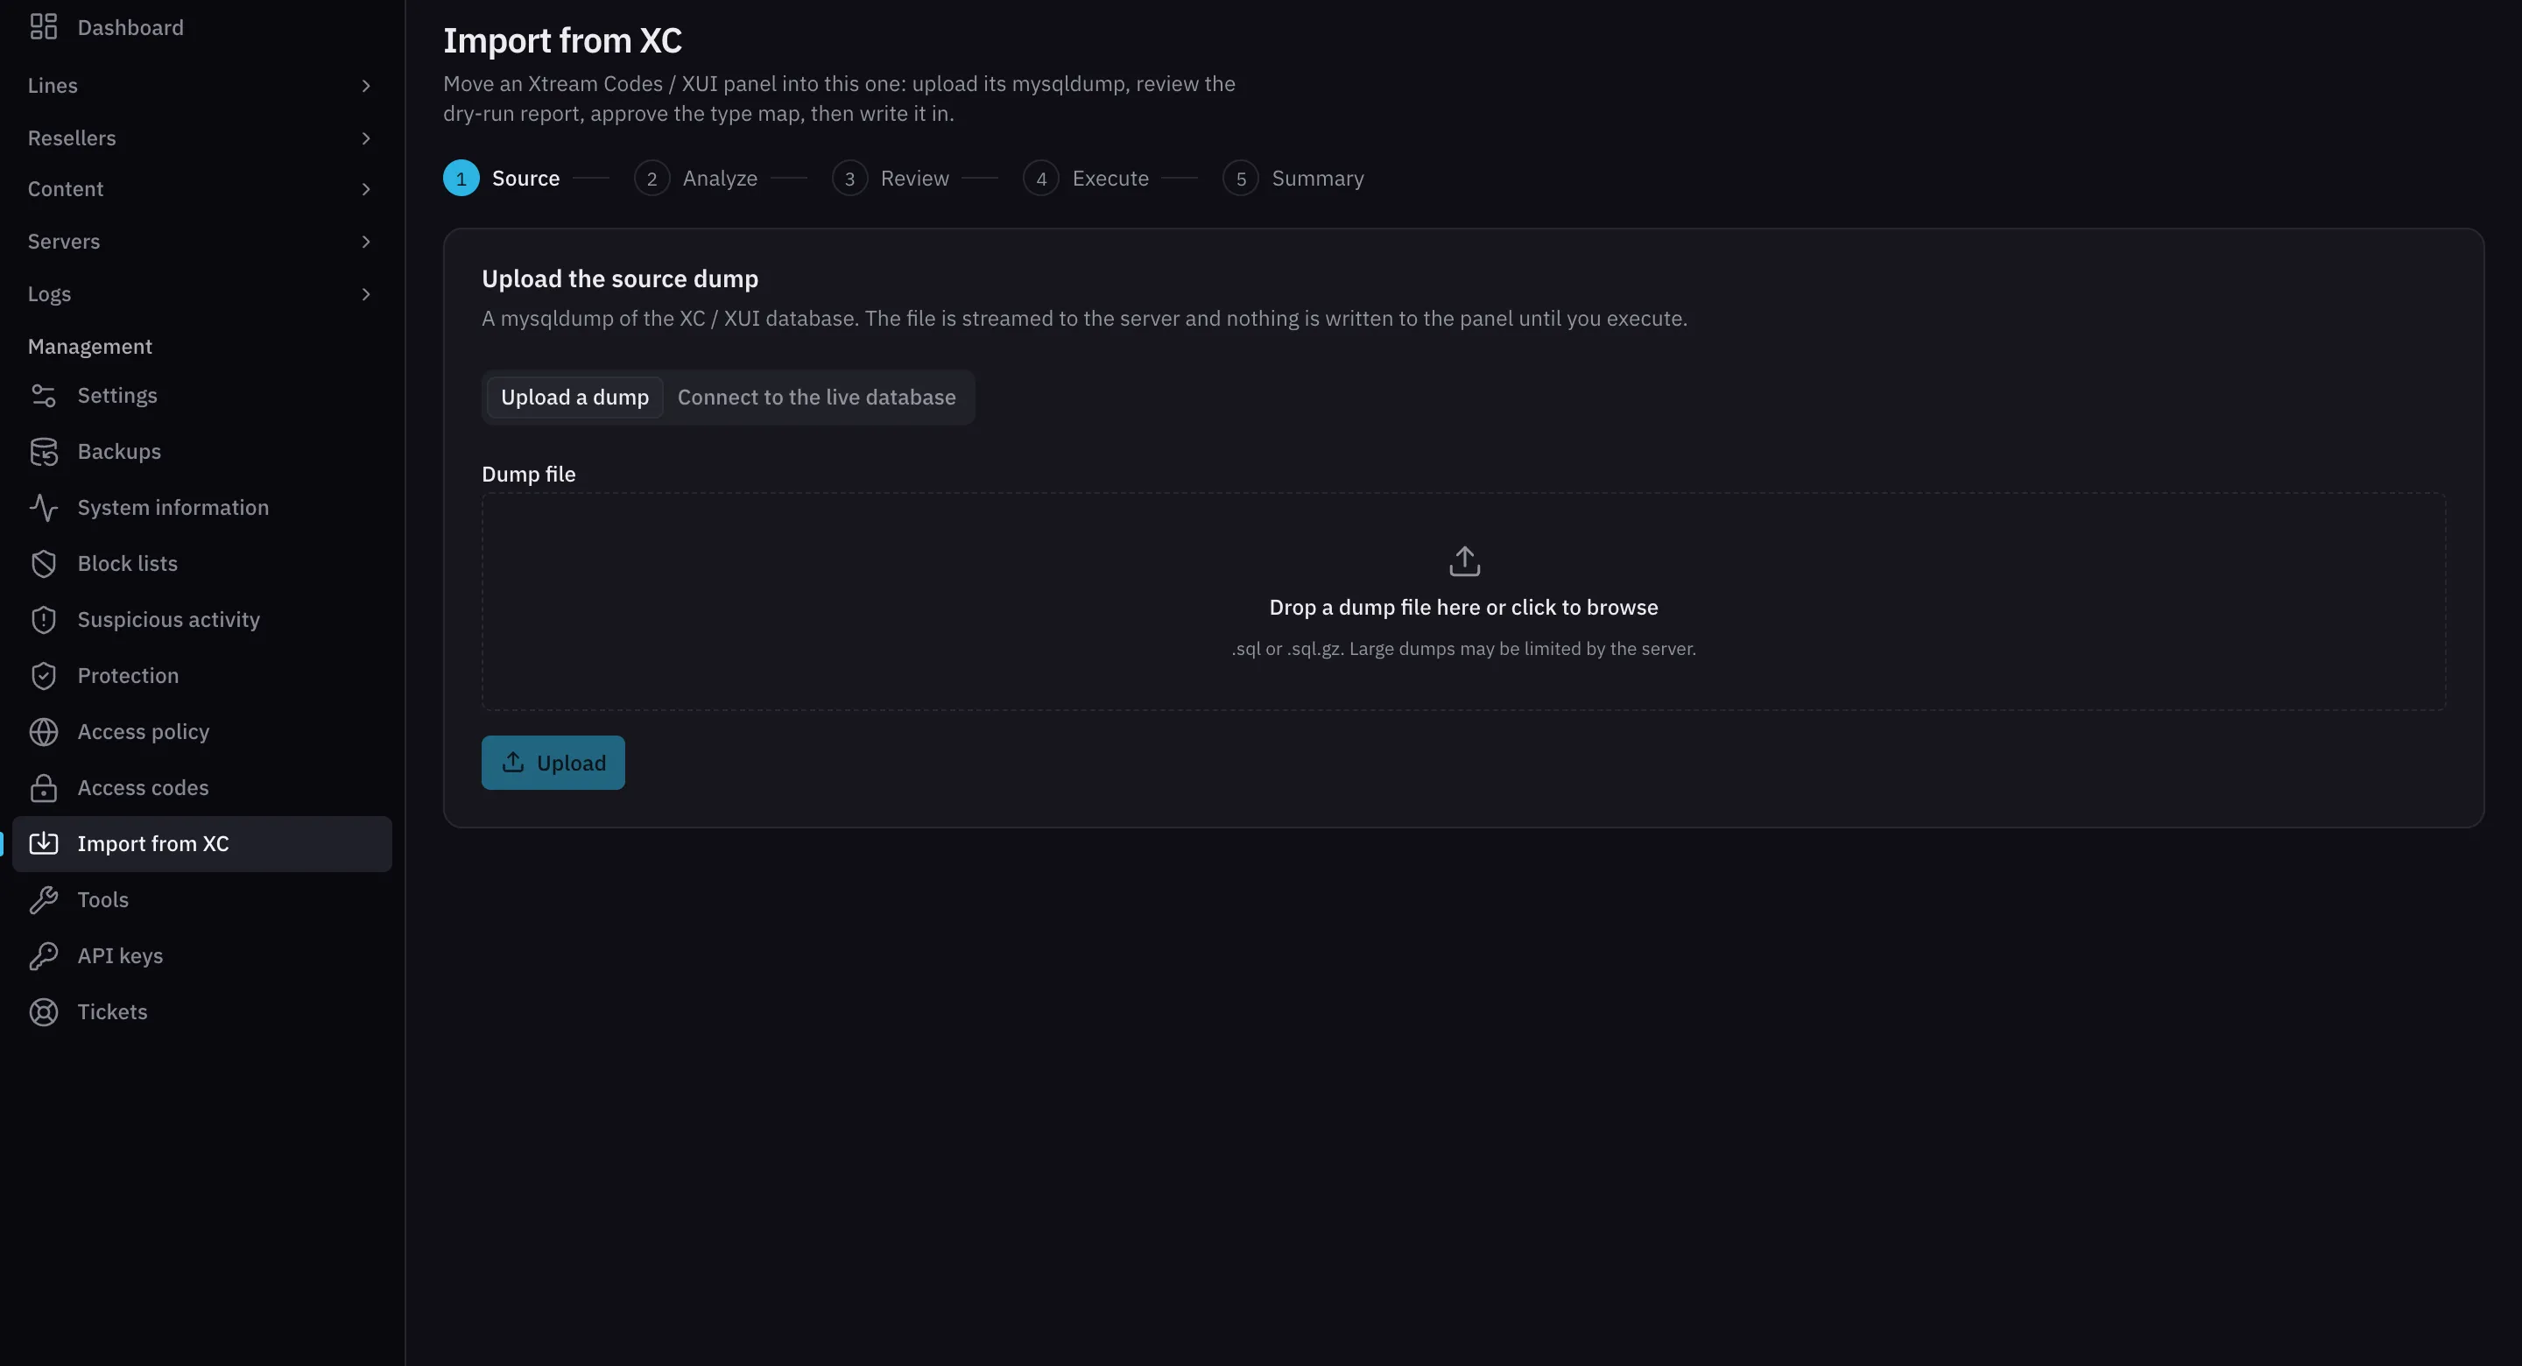This screenshot has height=1366, width=2522.
Task: Open the Tools page
Action: [x=201, y=900]
